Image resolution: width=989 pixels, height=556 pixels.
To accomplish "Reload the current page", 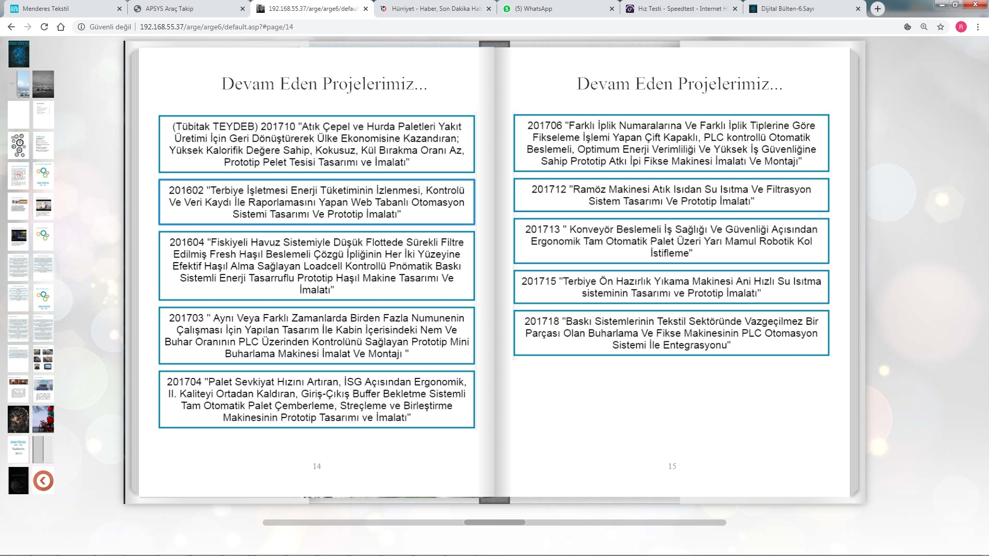I will tap(44, 27).
